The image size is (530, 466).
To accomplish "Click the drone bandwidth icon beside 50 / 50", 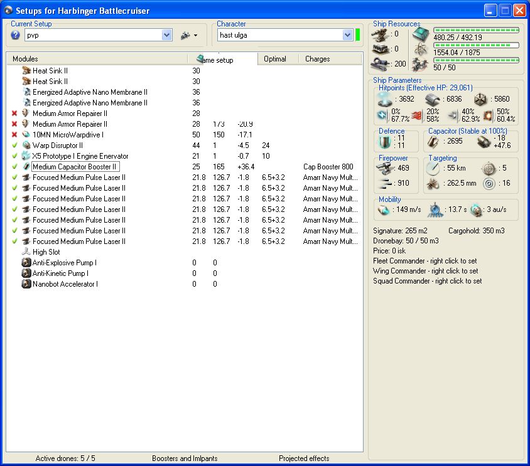I will (421, 65).
